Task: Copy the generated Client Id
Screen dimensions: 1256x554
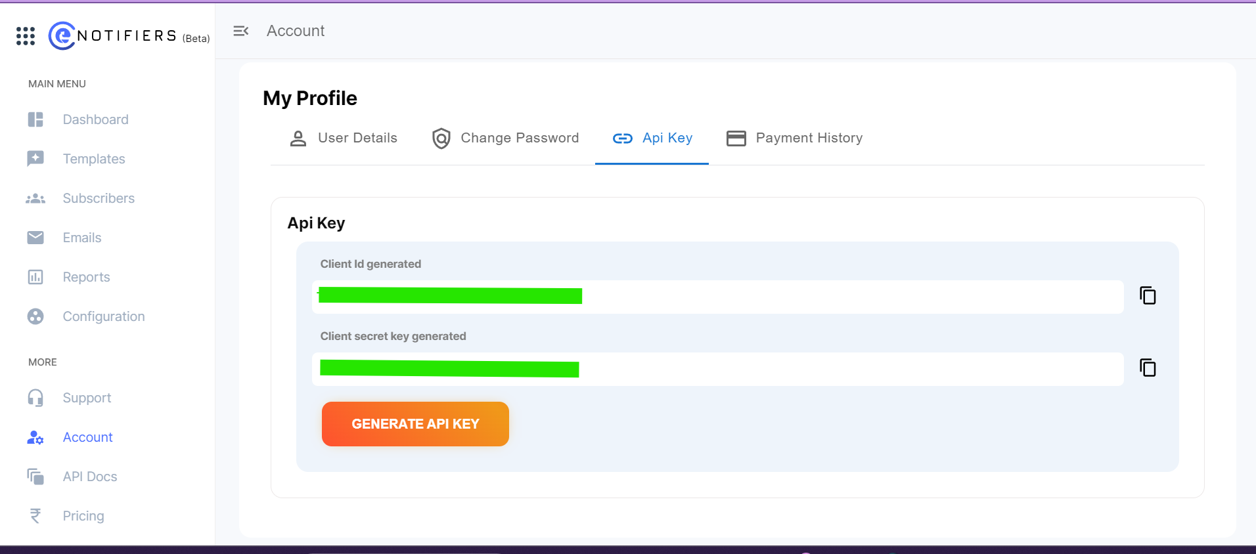Action: tap(1147, 296)
